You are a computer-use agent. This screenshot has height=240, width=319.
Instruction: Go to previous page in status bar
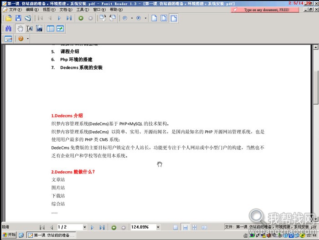(51, 227)
